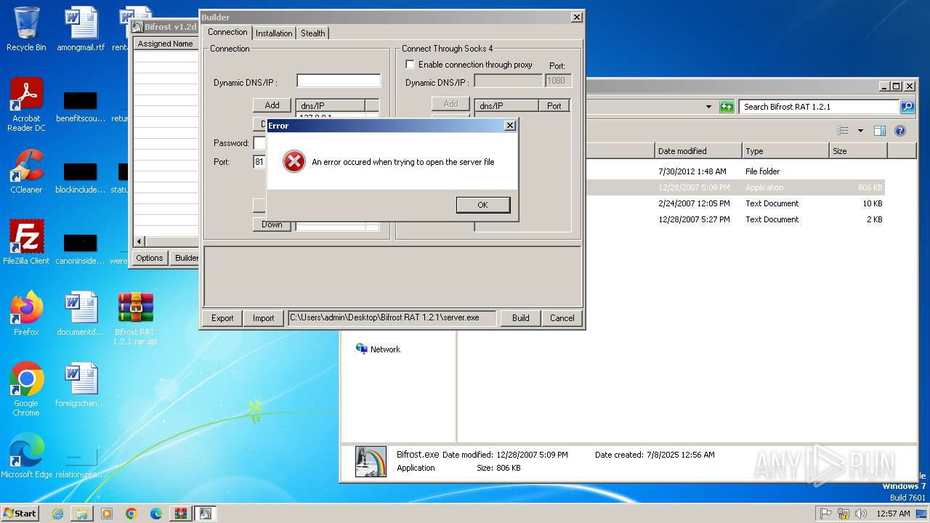Click the green Refresh icon in Explorer

[x=727, y=107]
